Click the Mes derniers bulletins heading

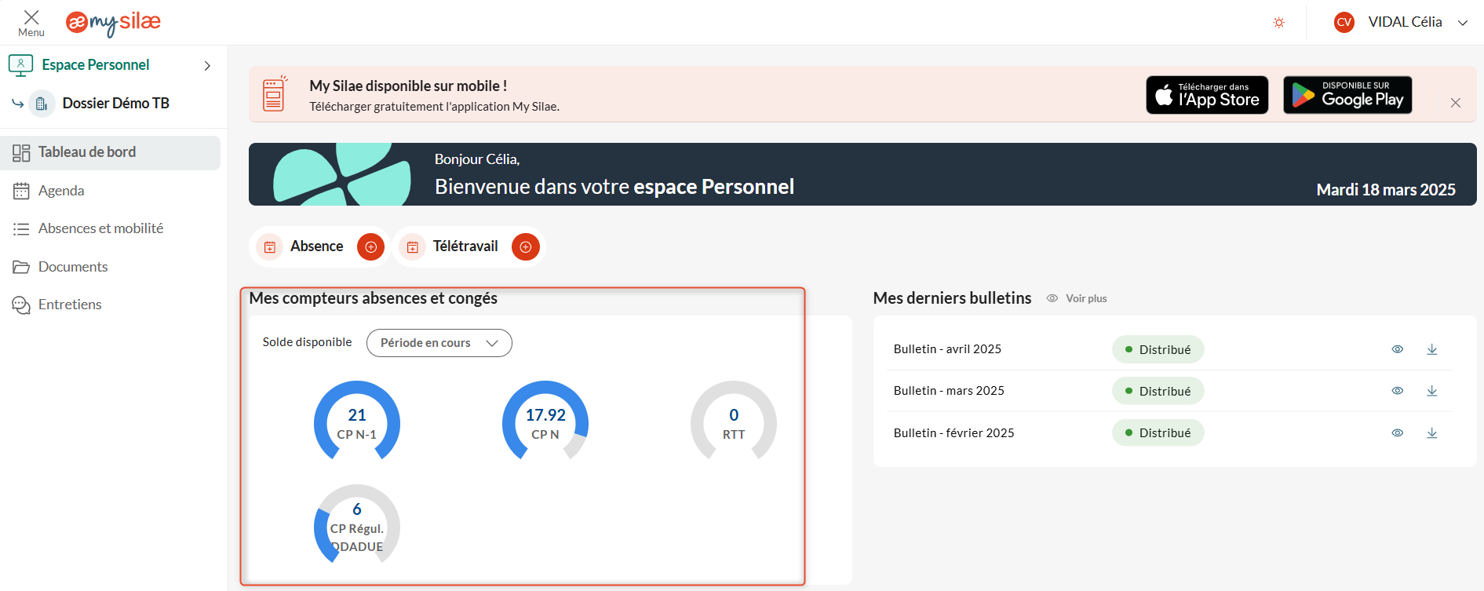[x=952, y=298]
